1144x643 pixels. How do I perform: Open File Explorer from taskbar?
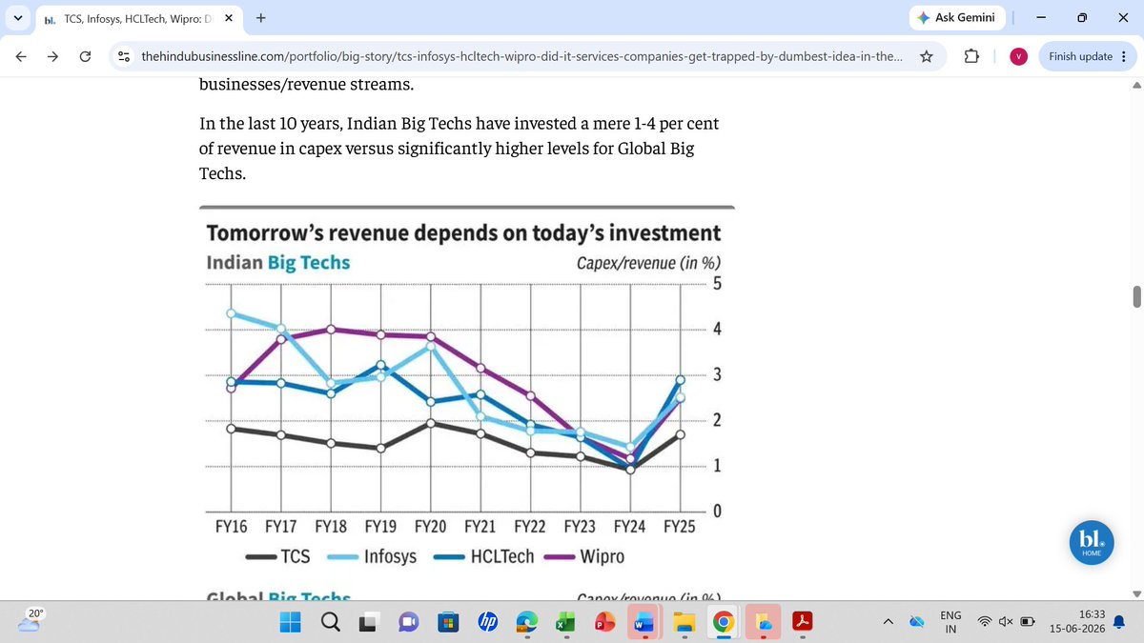coord(683,622)
